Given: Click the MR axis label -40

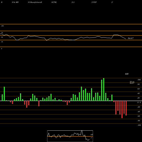Looking at the screenshot, I should pos(139,112).
